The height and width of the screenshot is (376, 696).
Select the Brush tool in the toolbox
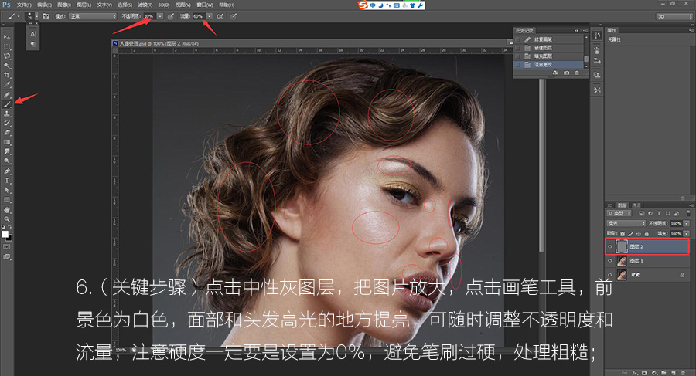click(7, 104)
